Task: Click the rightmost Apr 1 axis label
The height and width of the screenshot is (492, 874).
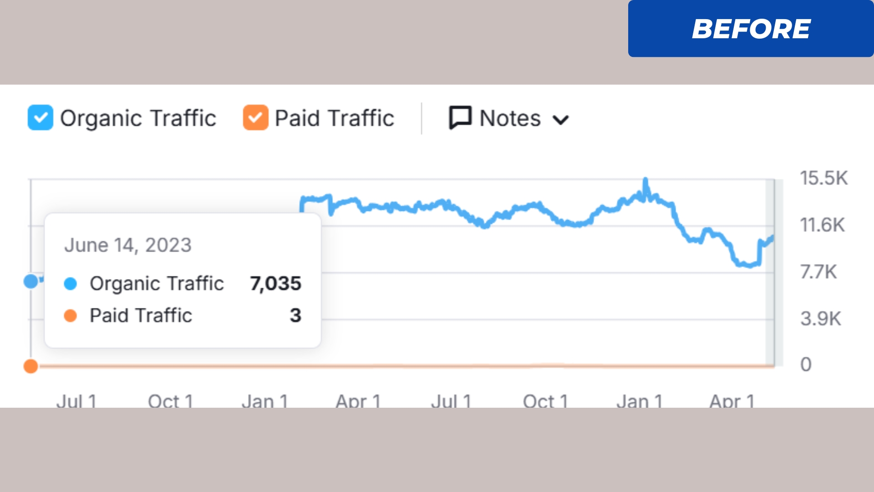Action: click(x=732, y=401)
